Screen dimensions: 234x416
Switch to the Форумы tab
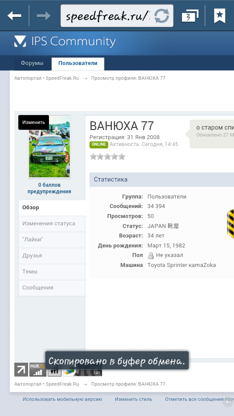pos(32,63)
